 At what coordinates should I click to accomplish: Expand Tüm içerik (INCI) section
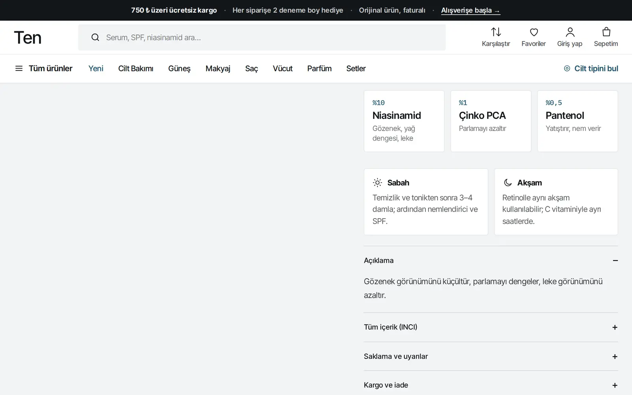click(x=491, y=327)
